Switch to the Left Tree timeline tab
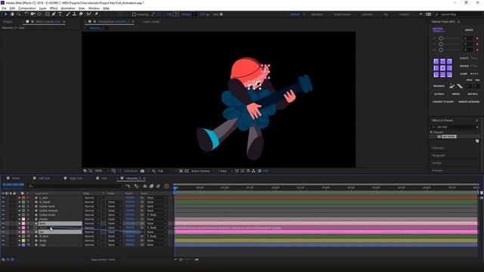 tap(44, 178)
